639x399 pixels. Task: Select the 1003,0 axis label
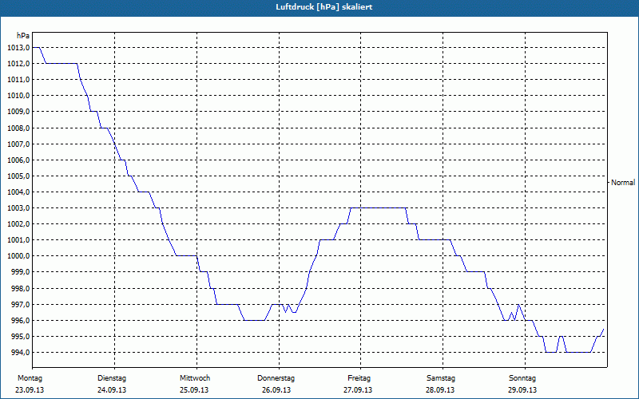(x=18, y=208)
